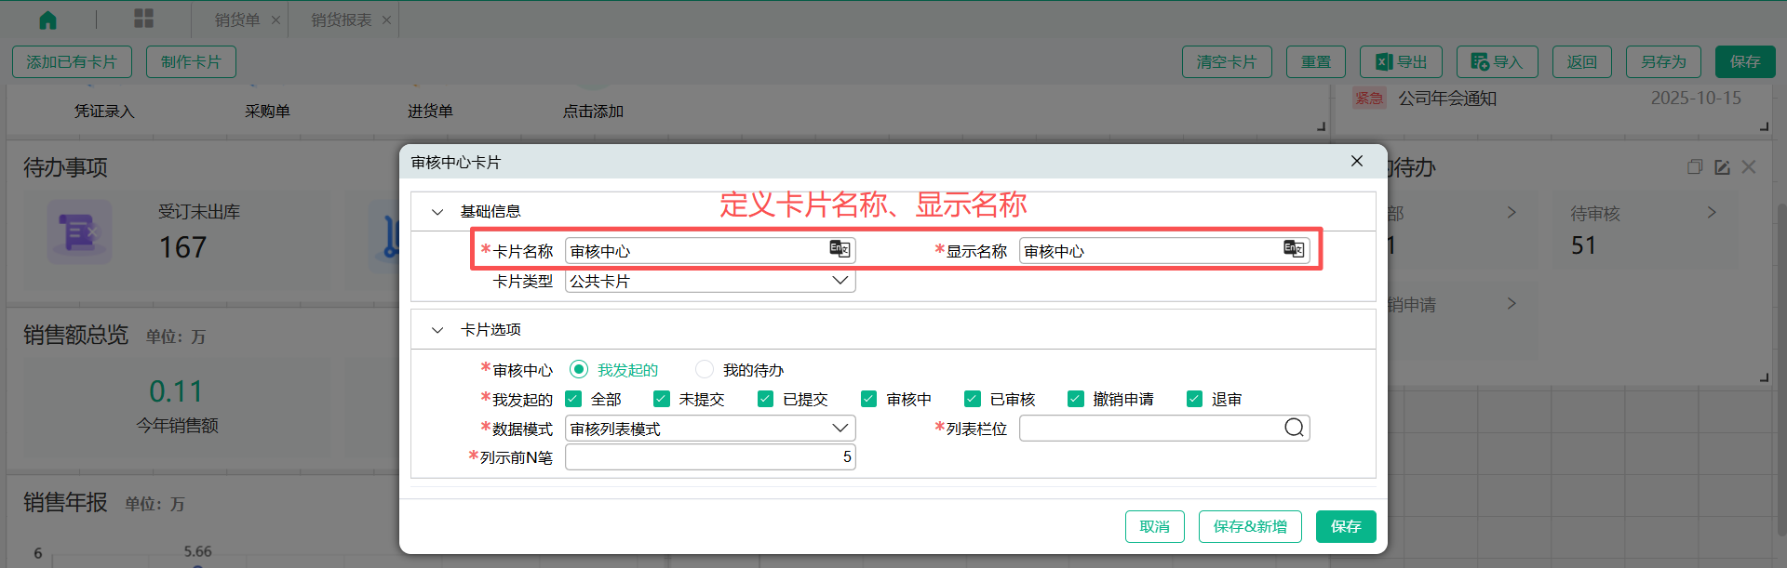Viewport: 1787px width, 568px height.
Task: Click the 取消 button in dialog
Action: click(x=1154, y=526)
